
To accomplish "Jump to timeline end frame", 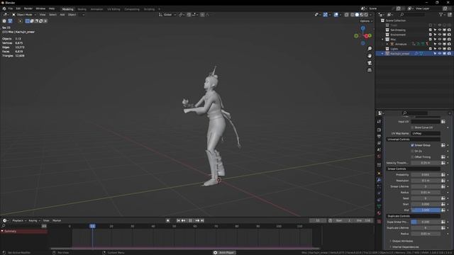I will [x=202, y=220].
